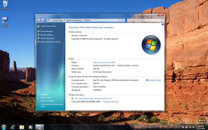
Task: Open Device Manager from the sidebar
Action: (x=47, y=31)
